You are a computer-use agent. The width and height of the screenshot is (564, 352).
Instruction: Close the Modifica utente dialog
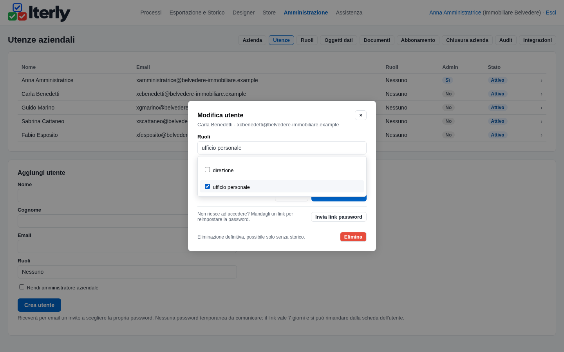[x=361, y=115]
